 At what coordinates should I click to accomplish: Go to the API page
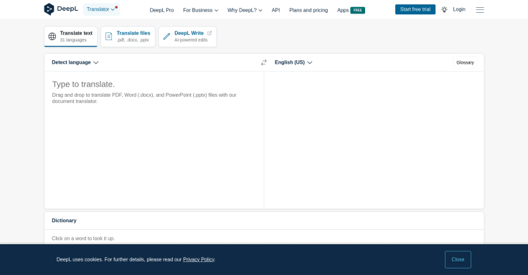click(275, 10)
